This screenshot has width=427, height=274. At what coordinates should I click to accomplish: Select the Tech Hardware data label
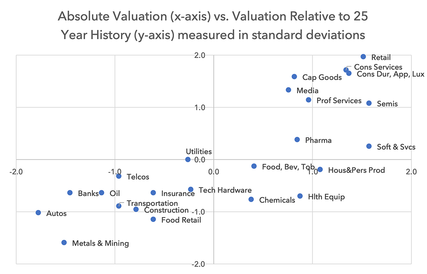(225, 190)
